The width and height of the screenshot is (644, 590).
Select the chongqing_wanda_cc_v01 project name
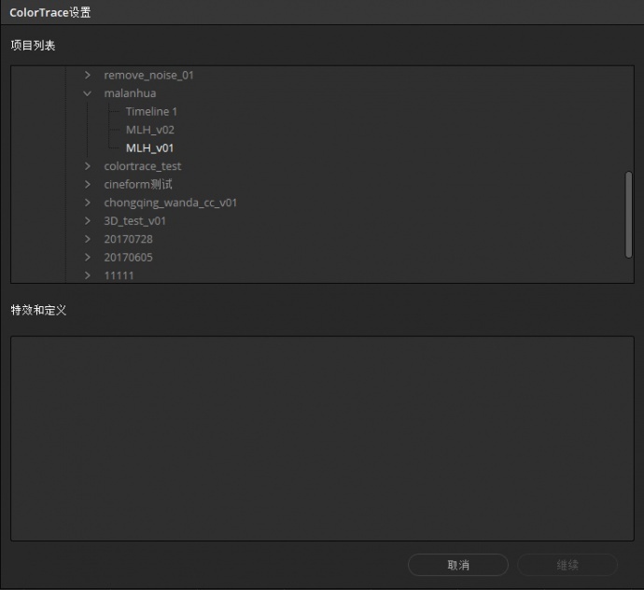click(170, 203)
